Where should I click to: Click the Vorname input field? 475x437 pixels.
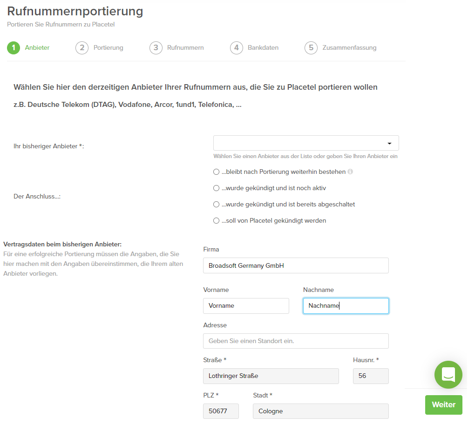click(x=246, y=306)
